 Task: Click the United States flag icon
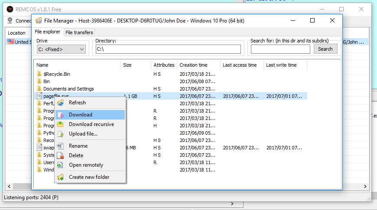(x=11, y=42)
